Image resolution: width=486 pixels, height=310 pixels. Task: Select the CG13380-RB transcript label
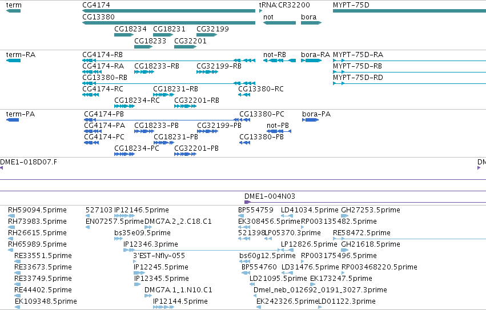point(105,78)
